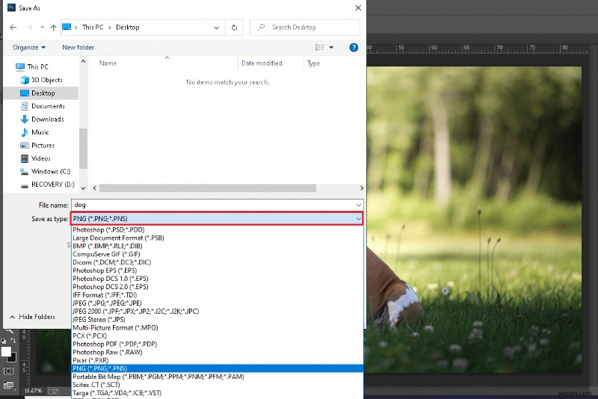The image size is (598, 399).
Task: Click horizontal scrollbar left arrow in file list
Action: pos(95,188)
